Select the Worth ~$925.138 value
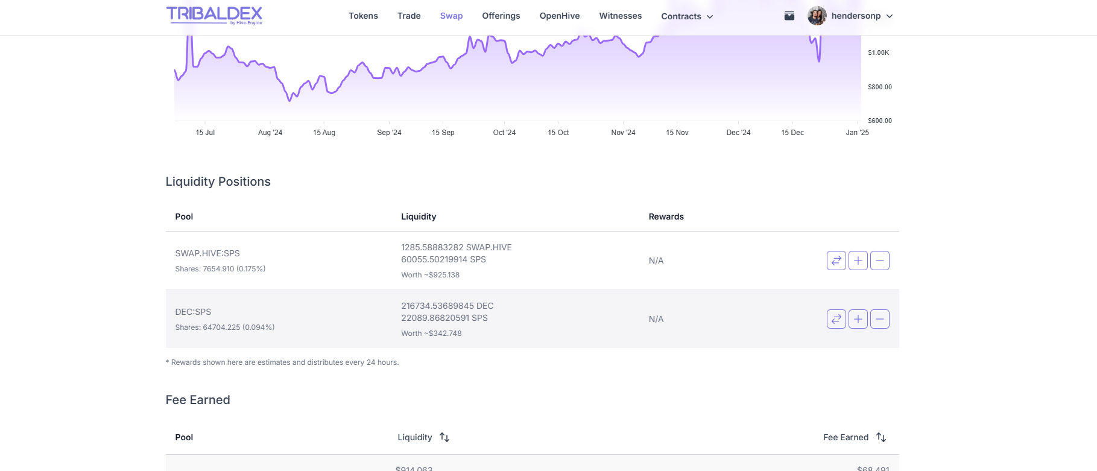1097x471 pixels. pyautogui.click(x=431, y=275)
